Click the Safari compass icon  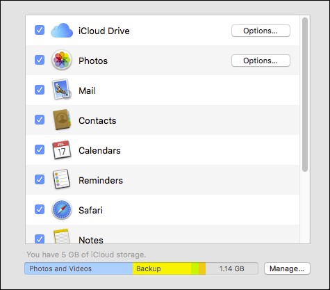(62, 210)
